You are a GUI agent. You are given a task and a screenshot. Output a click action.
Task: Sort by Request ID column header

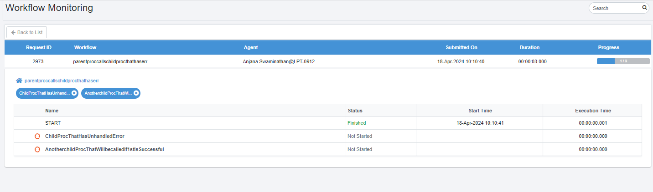[x=39, y=47]
